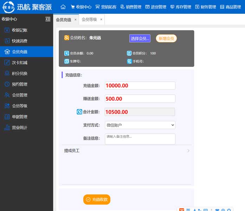Select 单据管理 in the sidebar

click(27, 117)
